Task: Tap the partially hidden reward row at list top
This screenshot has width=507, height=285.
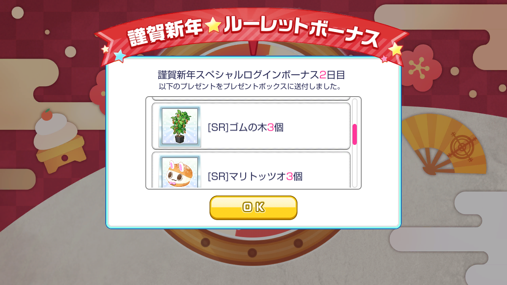Action: tap(251, 99)
